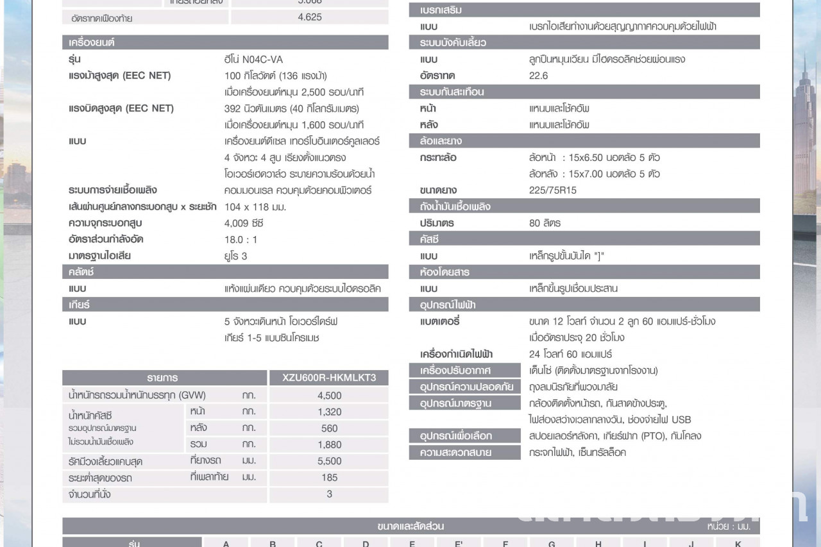Click the "อุปกรณ์ความปลอดภัย" label box

tap(465, 387)
